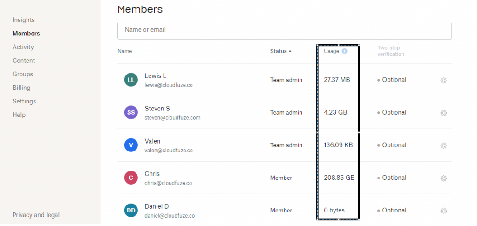This screenshot has width=477, height=226.
Task: Open settings gear for Chris
Action: point(443,178)
